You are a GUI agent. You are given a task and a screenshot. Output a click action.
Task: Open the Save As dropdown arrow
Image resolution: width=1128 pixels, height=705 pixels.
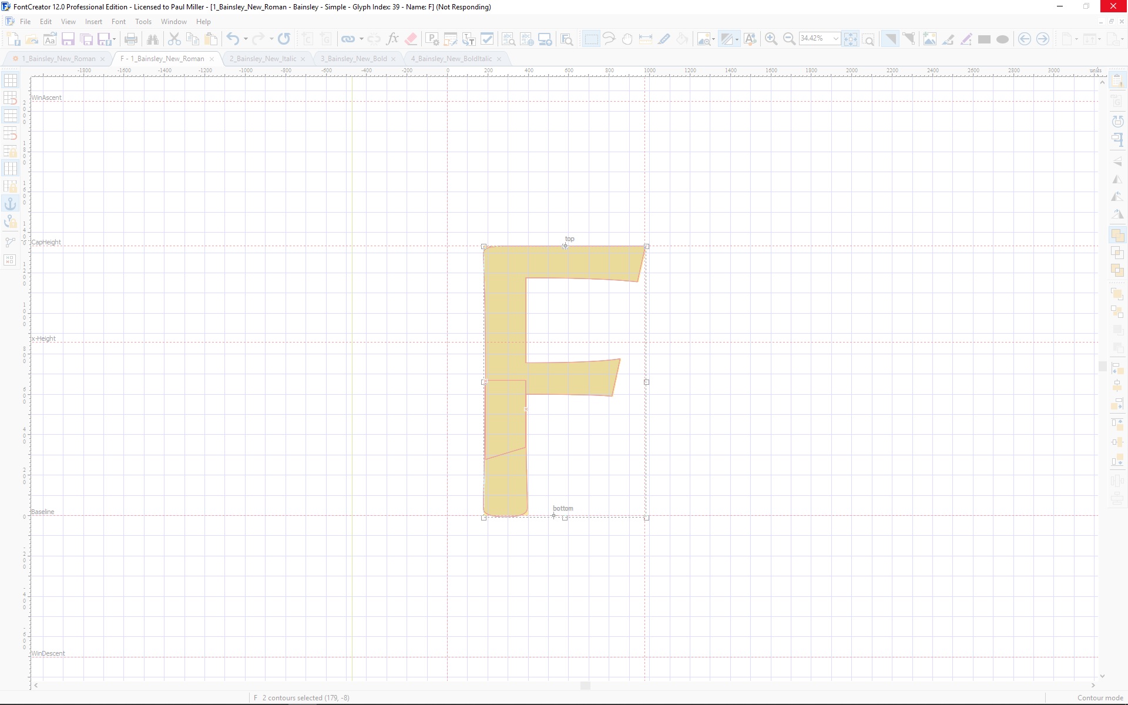pos(114,39)
